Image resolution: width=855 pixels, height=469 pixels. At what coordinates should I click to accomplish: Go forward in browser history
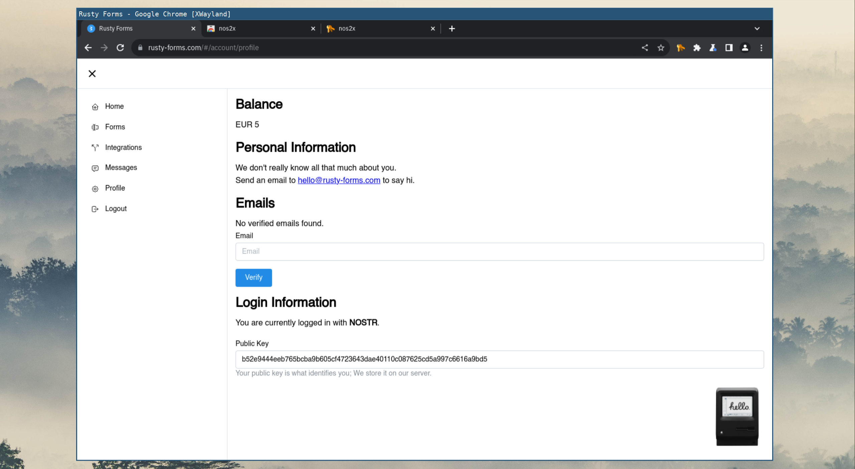pos(104,48)
